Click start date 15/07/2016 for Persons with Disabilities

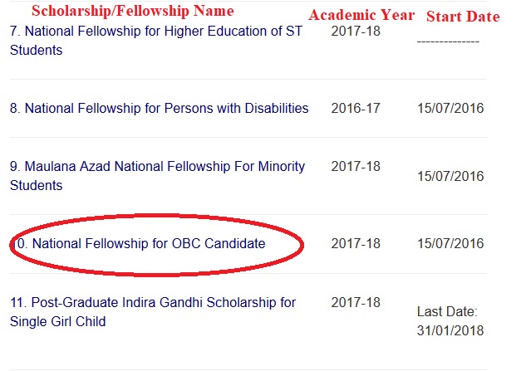click(450, 108)
